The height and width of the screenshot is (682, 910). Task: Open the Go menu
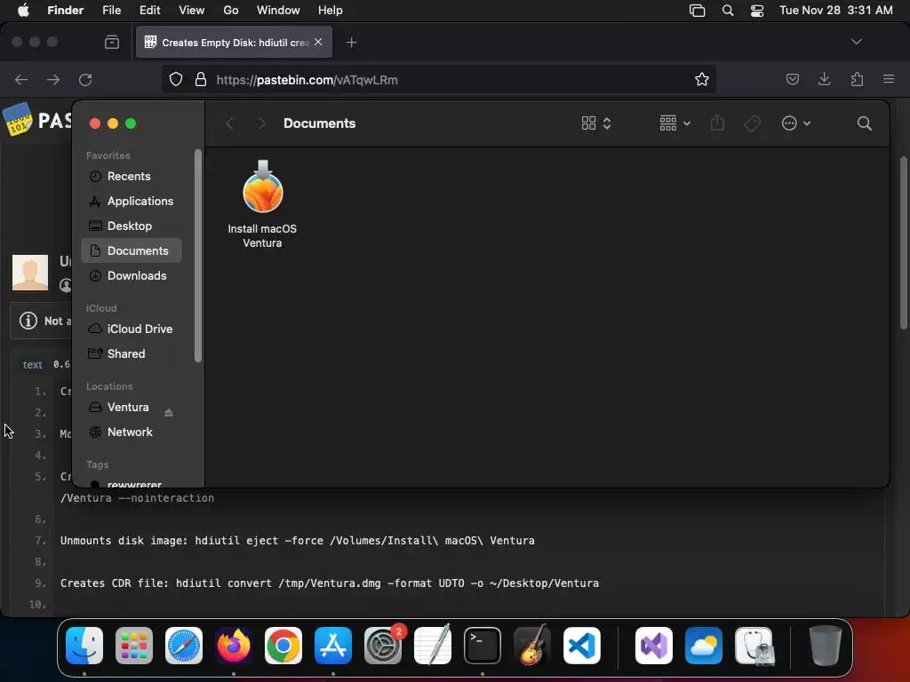pyautogui.click(x=231, y=11)
